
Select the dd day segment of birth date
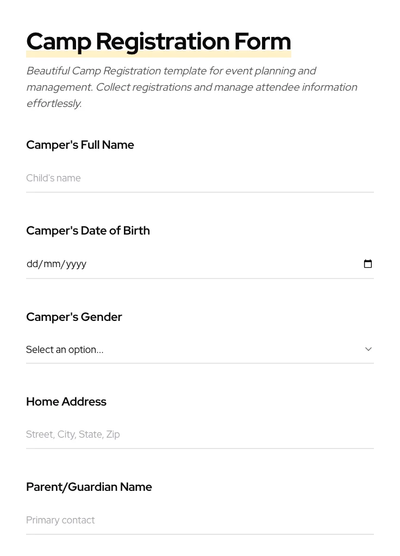(x=32, y=264)
